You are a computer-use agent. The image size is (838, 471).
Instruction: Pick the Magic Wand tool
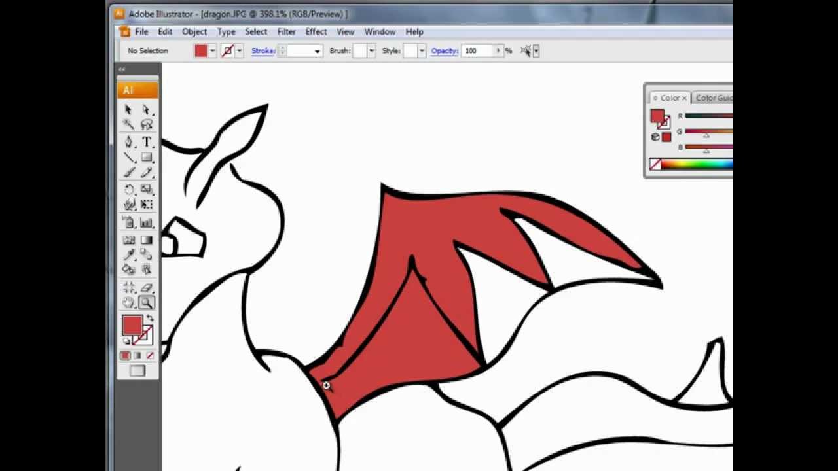tap(128, 124)
